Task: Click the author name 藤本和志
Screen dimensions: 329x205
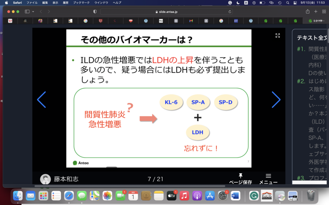Action: pos(66,179)
